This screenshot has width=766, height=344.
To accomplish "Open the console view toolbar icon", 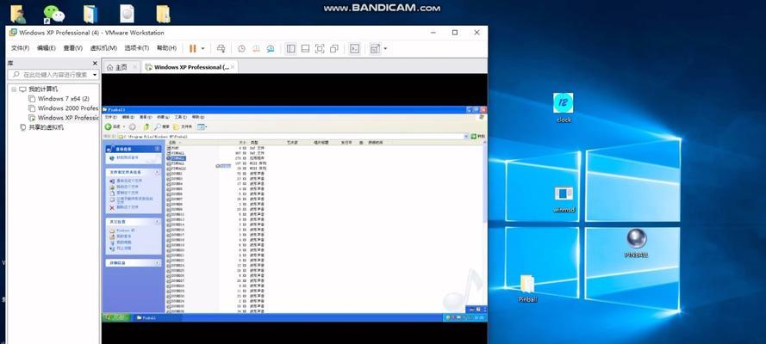I will point(355,48).
